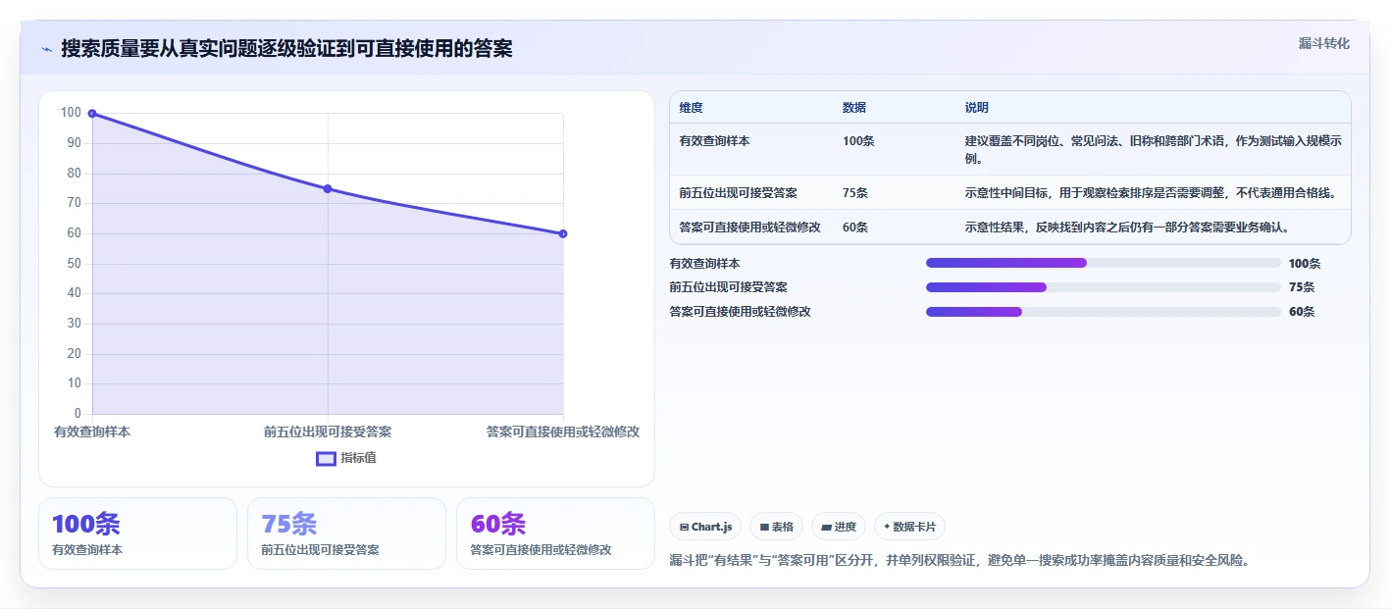Click the lightning icon beside the title

point(46,49)
